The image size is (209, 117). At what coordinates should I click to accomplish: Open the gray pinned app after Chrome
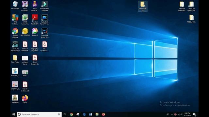[78, 114]
